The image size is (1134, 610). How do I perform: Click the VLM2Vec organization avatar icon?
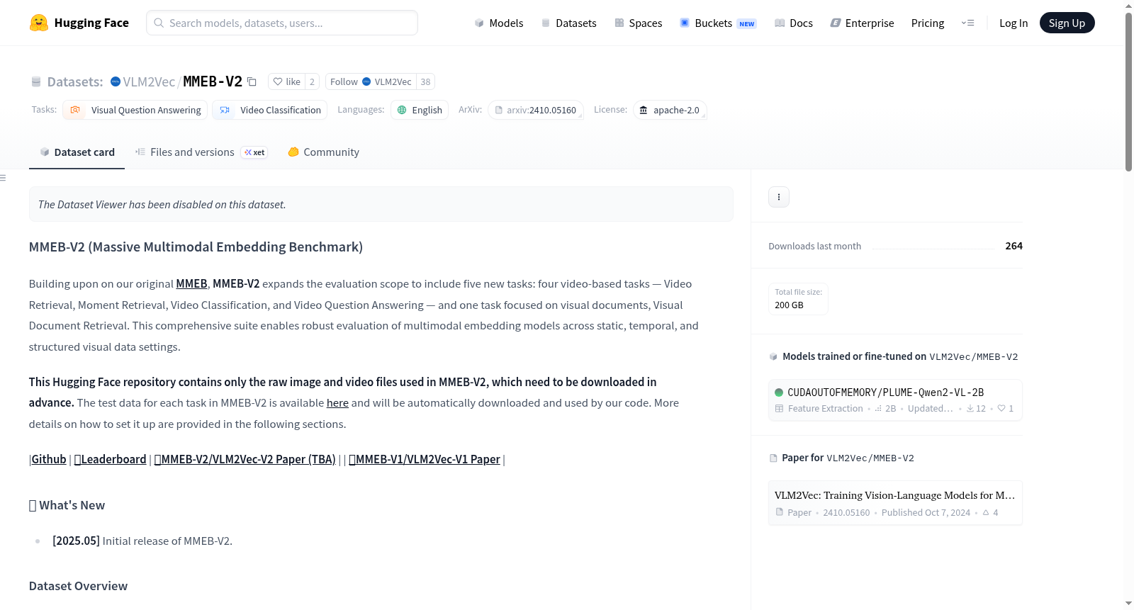click(x=116, y=81)
